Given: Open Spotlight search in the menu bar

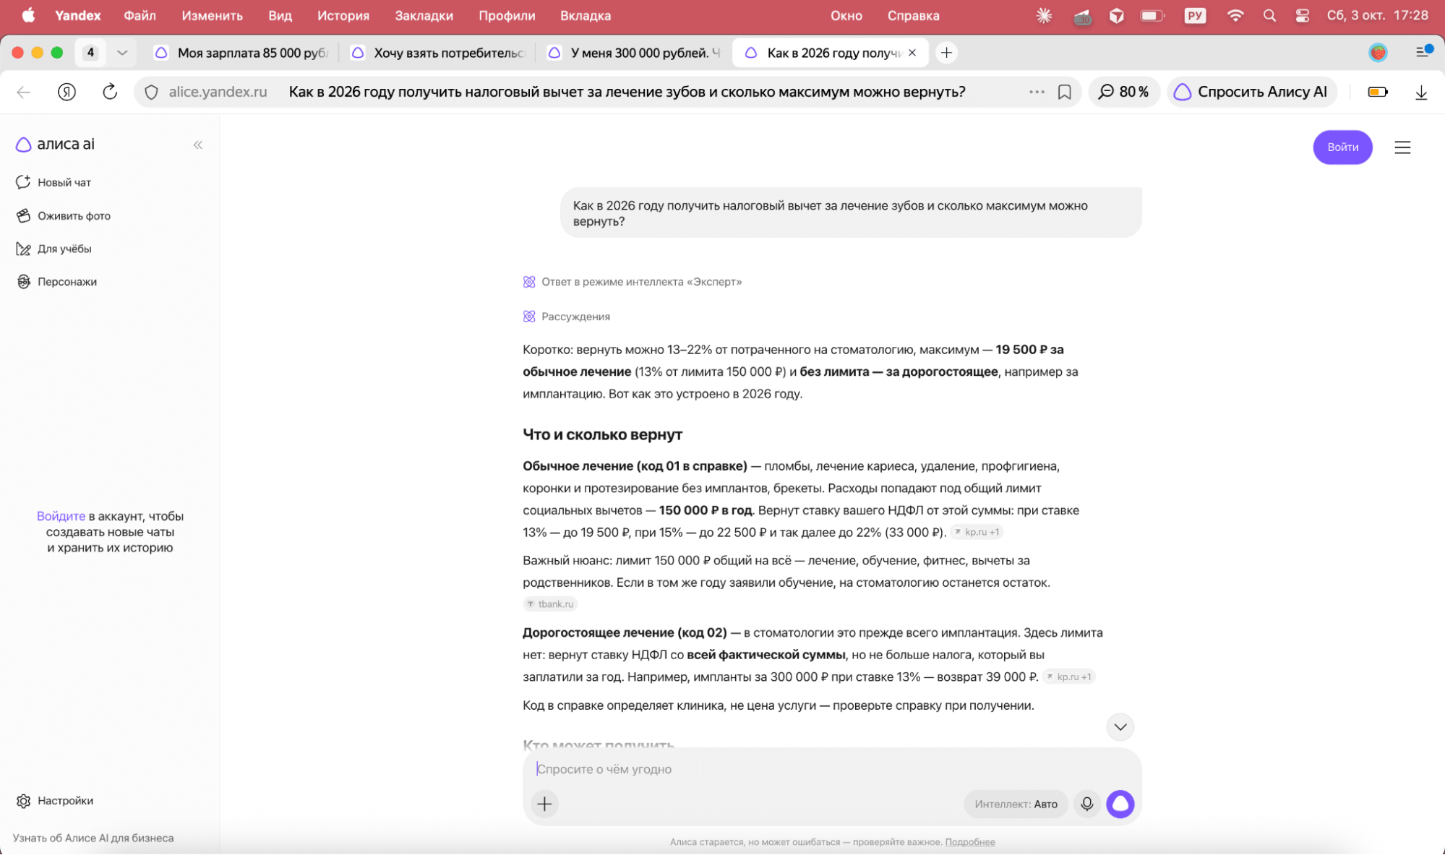Looking at the screenshot, I should coord(1269,15).
